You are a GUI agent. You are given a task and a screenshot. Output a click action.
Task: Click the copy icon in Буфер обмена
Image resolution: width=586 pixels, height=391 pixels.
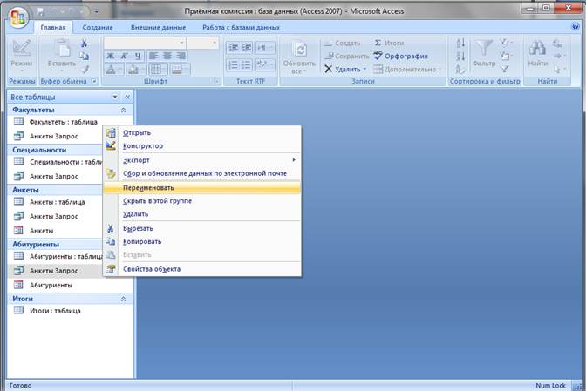coord(85,56)
